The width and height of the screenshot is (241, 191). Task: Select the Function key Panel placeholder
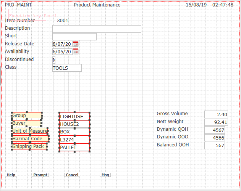coord(27,14)
